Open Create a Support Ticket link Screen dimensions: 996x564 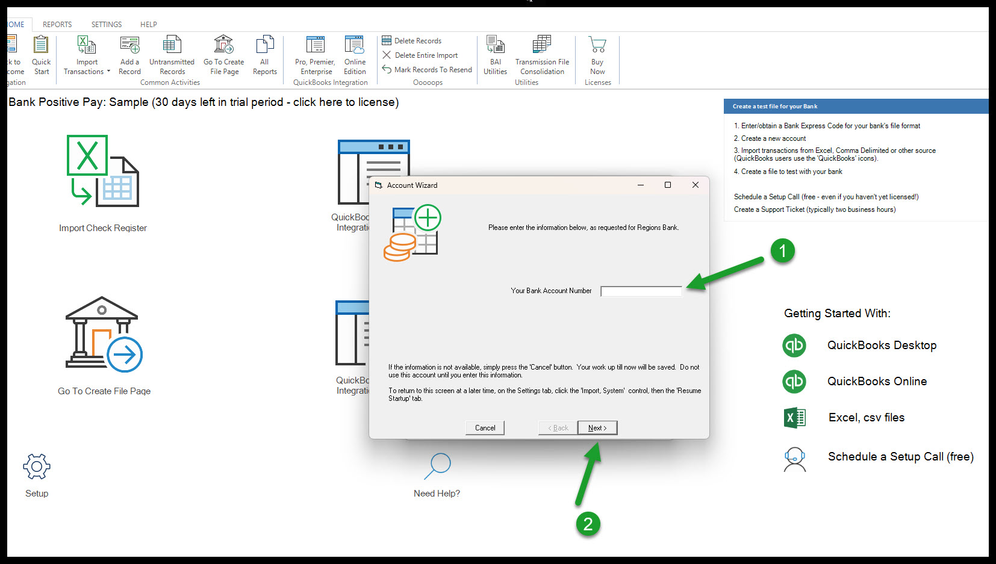point(815,209)
